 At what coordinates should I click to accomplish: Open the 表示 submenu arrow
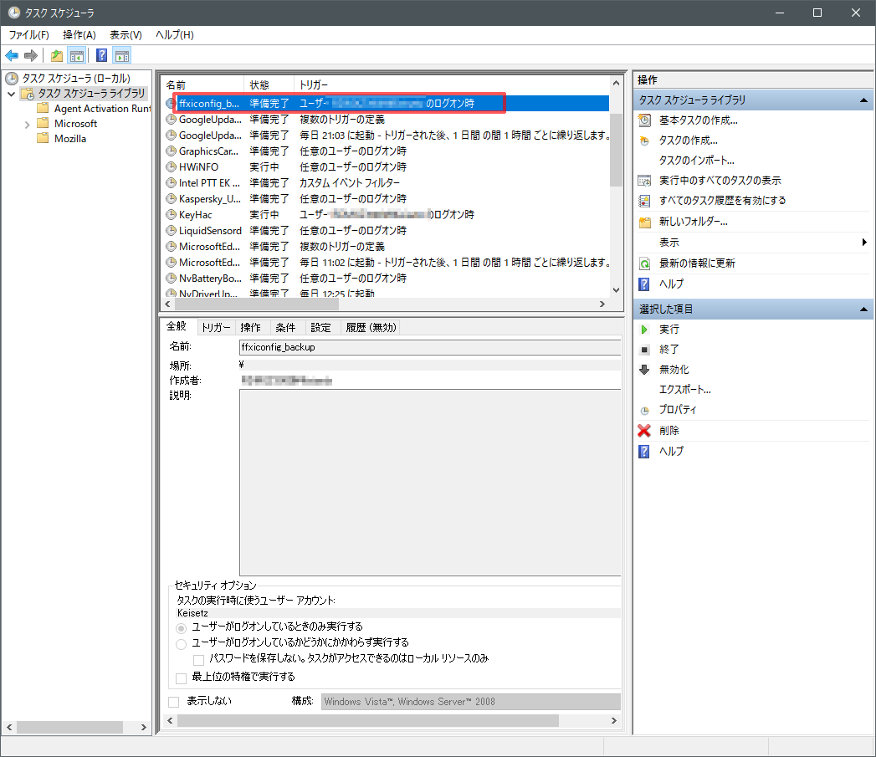click(863, 242)
